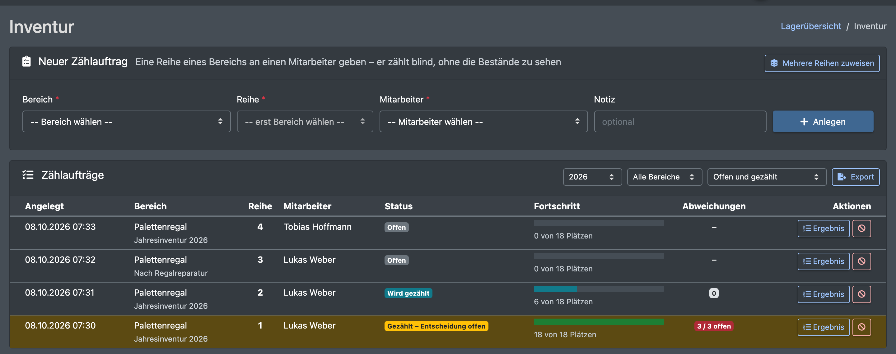Click the 'Wird gezählt' status badge

[x=408, y=293]
